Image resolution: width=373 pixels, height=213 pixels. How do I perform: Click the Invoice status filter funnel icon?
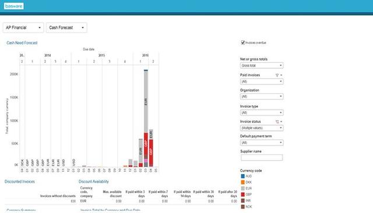[277, 122]
